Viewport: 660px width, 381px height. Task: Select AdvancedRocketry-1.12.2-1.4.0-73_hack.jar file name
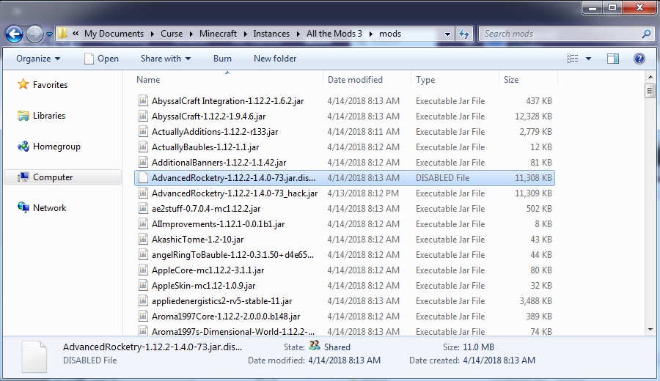click(235, 193)
